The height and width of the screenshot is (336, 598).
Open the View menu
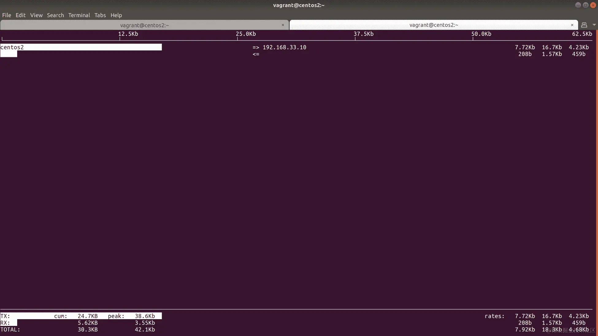pyautogui.click(x=36, y=15)
